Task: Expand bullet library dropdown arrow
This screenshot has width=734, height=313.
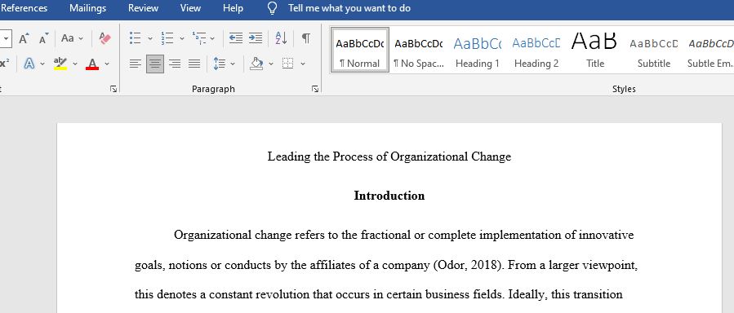Action: [x=149, y=39]
